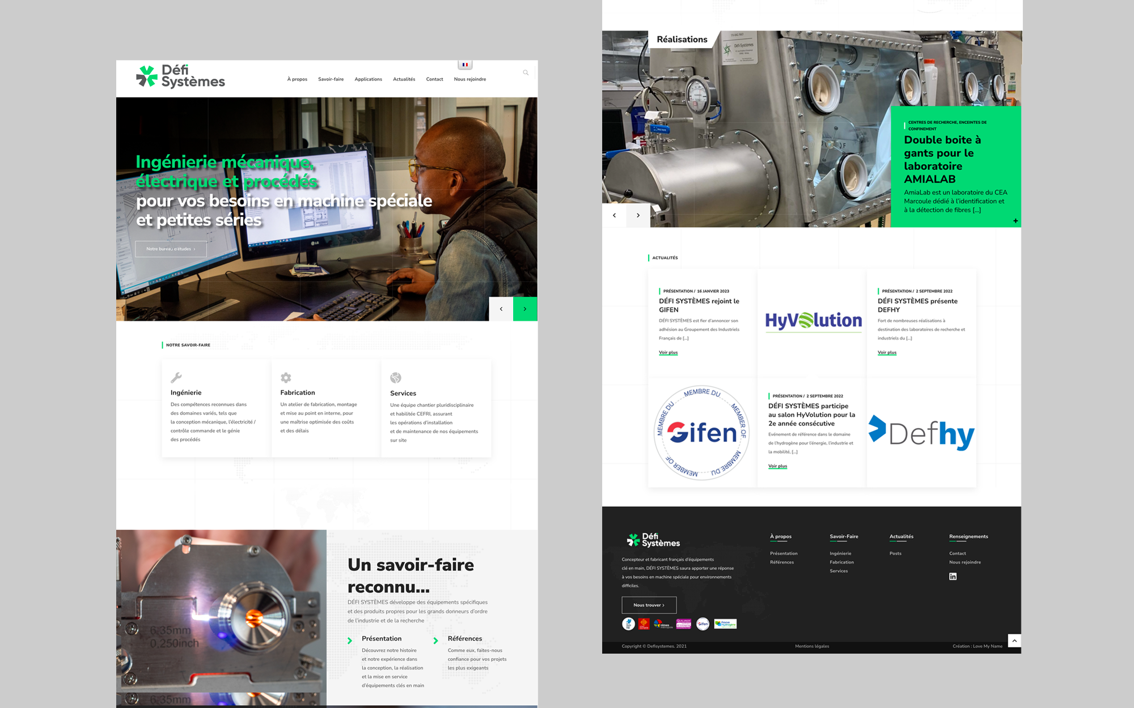Screen dimensions: 1134x708
Task: Open Double boite à gants AMIALAB title
Action: (x=942, y=159)
